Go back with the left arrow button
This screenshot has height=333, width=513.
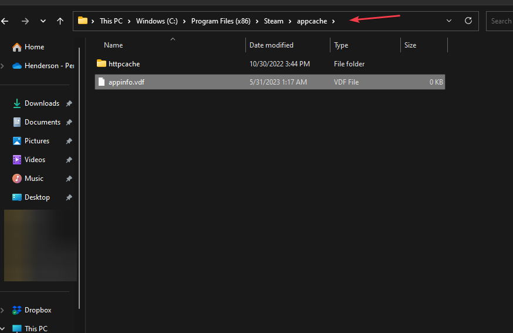(5, 21)
